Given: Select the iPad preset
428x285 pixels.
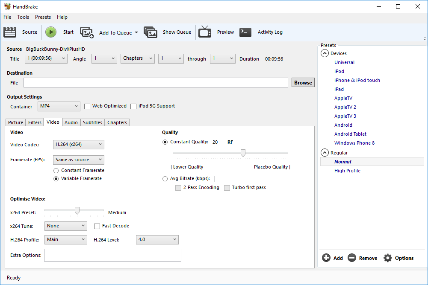Looking at the screenshot, I should 339,89.
